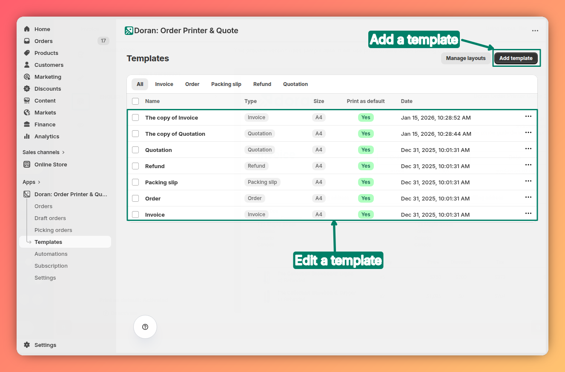Image resolution: width=565 pixels, height=372 pixels.
Task: Click the Discounts badge icon
Action: 27,89
